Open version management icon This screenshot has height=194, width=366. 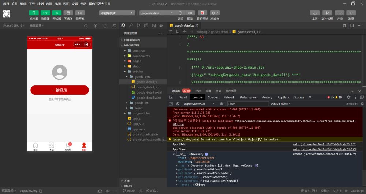[327, 13]
